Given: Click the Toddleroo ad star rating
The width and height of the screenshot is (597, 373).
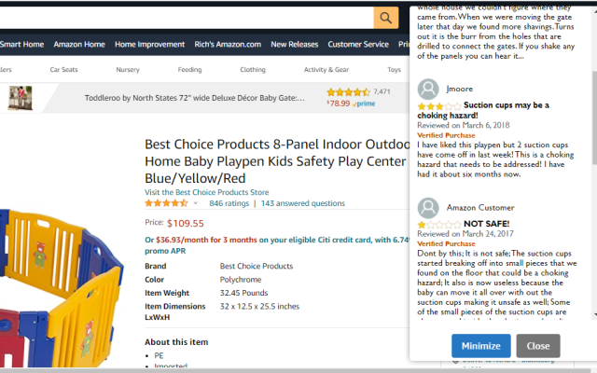Looking at the screenshot, I should click(x=348, y=92).
